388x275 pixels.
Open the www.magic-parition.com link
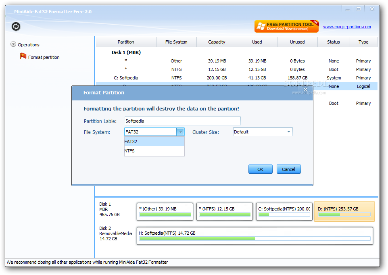(347, 27)
